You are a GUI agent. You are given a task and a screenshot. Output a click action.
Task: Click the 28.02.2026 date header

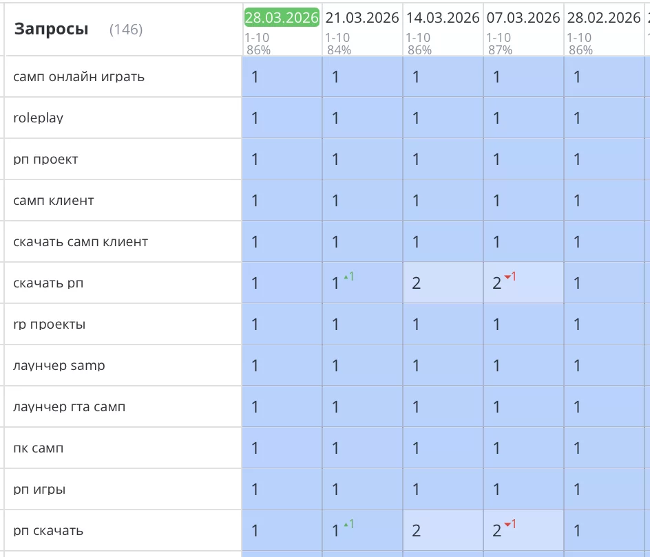pyautogui.click(x=604, y=18)
